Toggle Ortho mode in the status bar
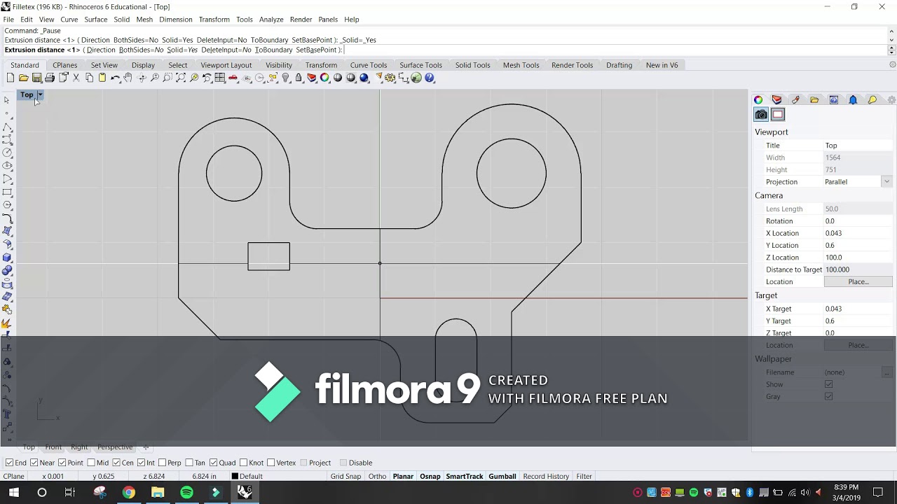Screen dimensions: 897x504 377,477
